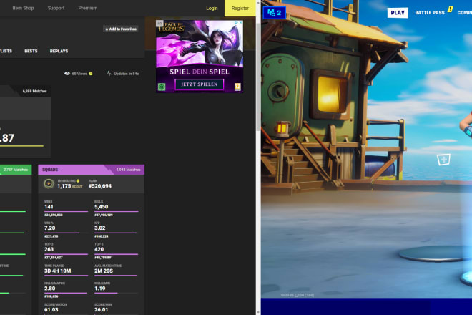Click the pulse icon beside Updates

coord(109,73)
